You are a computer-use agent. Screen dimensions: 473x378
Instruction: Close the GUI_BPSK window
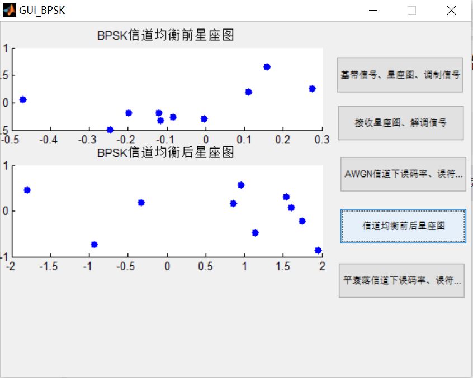click(x=451, y=11)
